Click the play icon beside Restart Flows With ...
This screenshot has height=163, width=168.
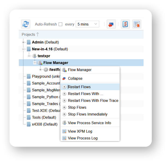(64, 94)
